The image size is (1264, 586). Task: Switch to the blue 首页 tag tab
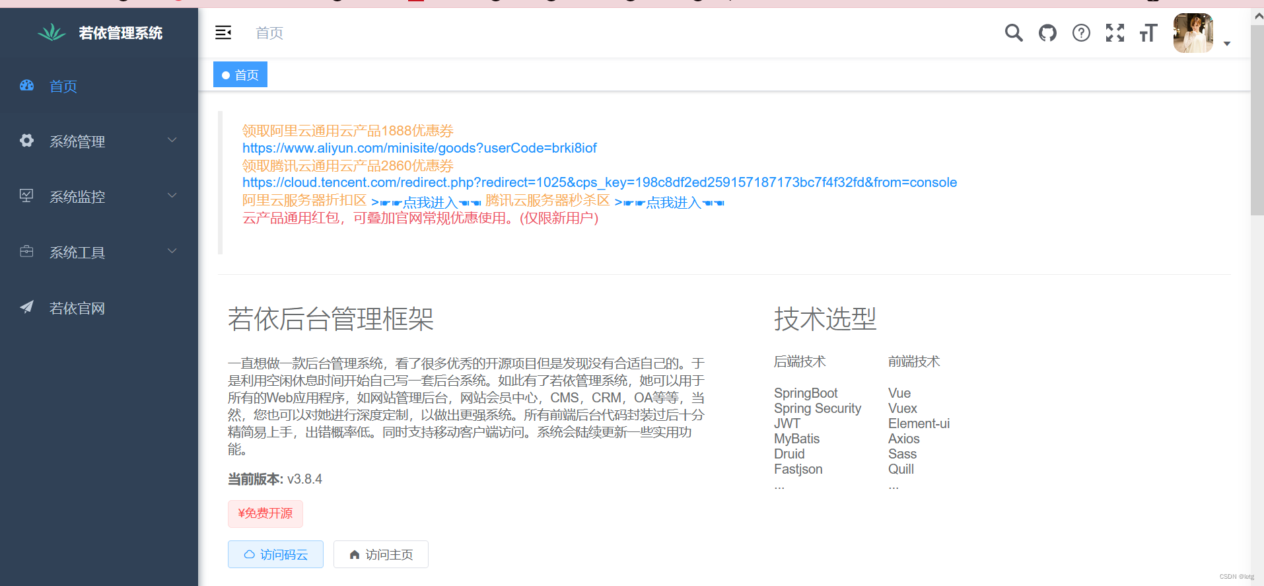click(x=240, y=75)
